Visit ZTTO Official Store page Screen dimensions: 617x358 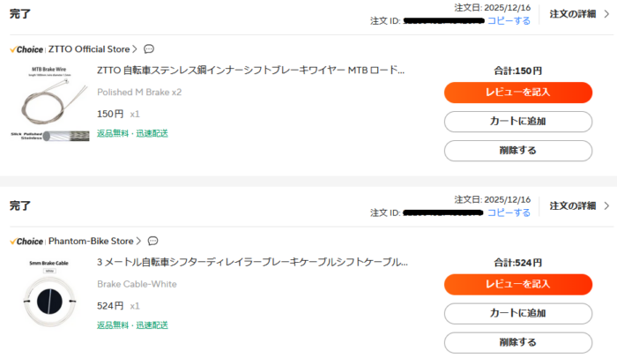point(92,49)
